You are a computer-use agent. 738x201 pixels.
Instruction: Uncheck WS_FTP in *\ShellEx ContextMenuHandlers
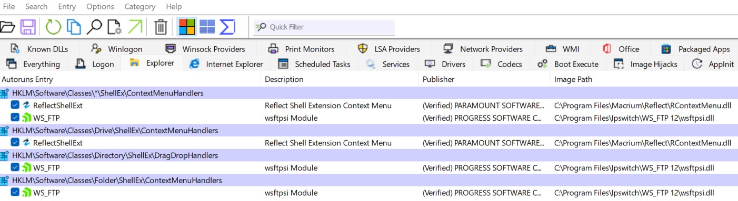click(x=15, y=118)
